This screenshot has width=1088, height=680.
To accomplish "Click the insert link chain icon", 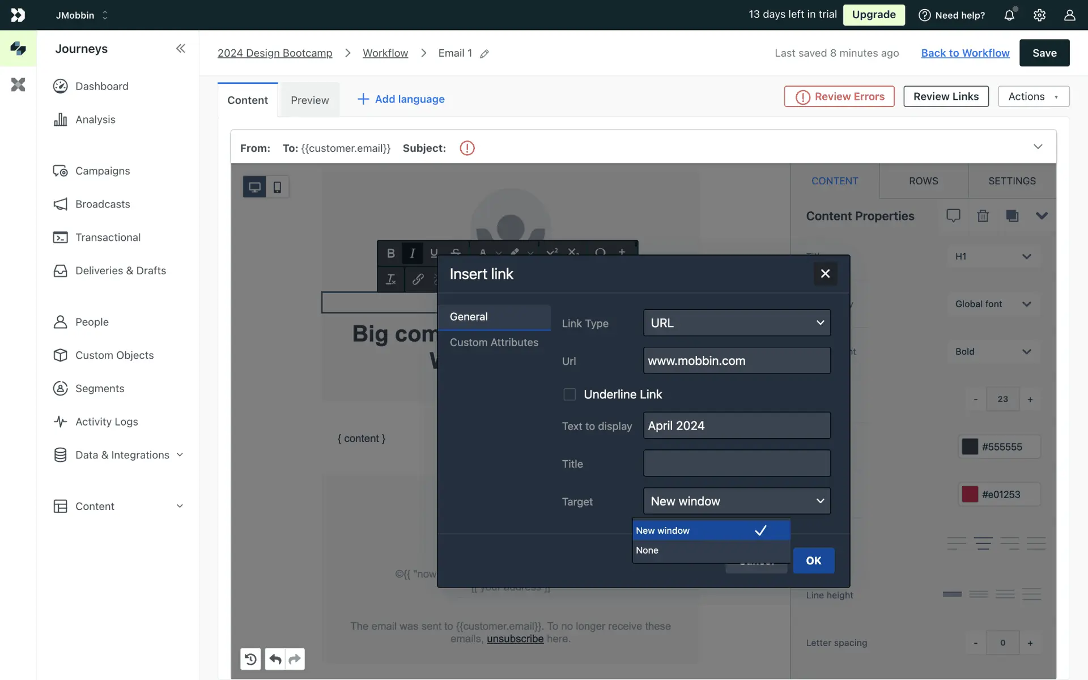I will click(x=418, y=279).
